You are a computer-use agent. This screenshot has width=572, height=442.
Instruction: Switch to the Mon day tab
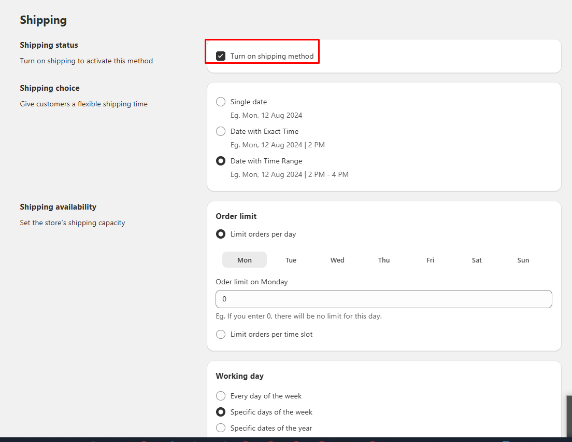click(x=245, y=260)
